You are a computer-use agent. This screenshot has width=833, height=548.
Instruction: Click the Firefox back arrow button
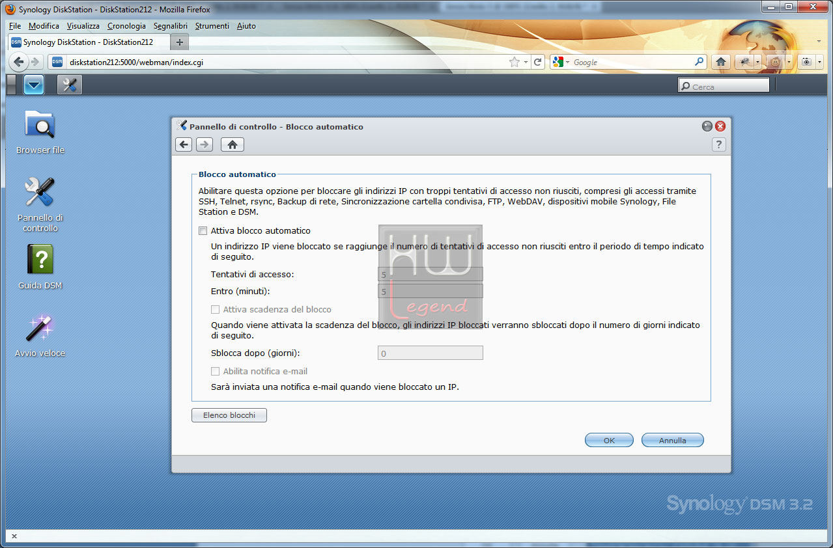pyautogui.click(x=19, y=62)
